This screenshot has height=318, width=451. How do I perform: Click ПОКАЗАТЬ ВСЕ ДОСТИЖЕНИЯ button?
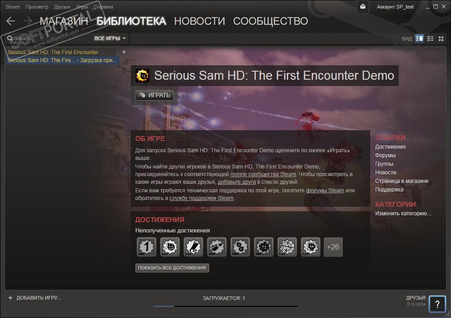pyautogui.click(x=172, y=268)
